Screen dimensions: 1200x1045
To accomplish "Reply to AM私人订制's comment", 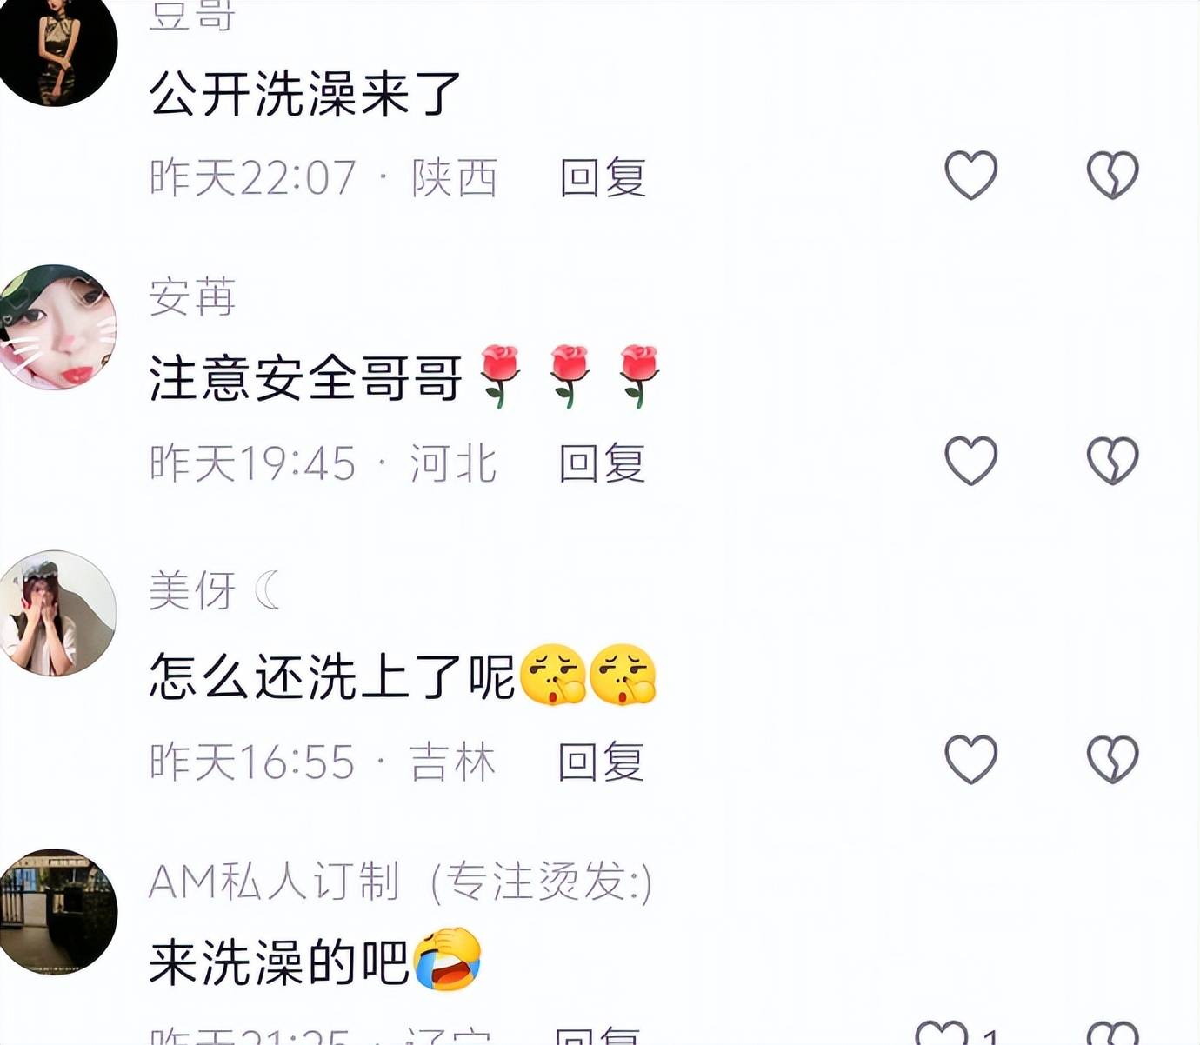I will tap(598, 1035).
